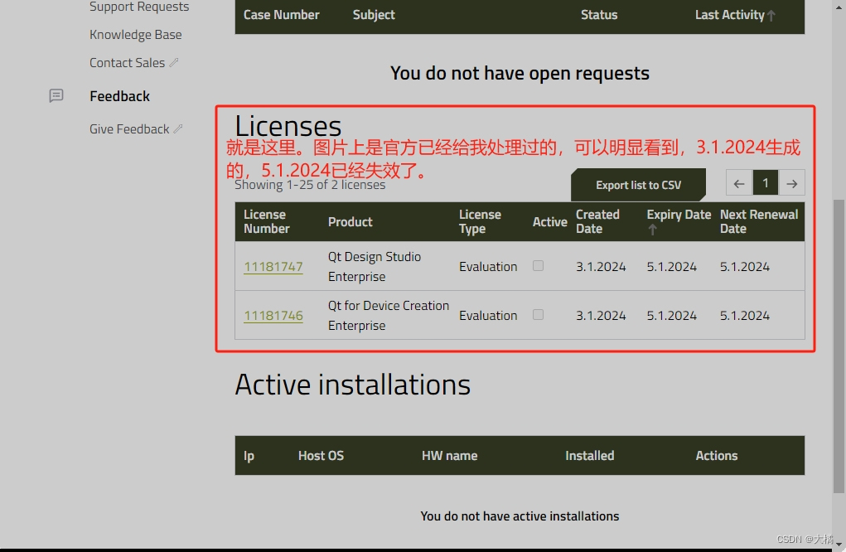846x552 pixels.
Task: Click the previous page left arrow
Action: tap(738, 183)
